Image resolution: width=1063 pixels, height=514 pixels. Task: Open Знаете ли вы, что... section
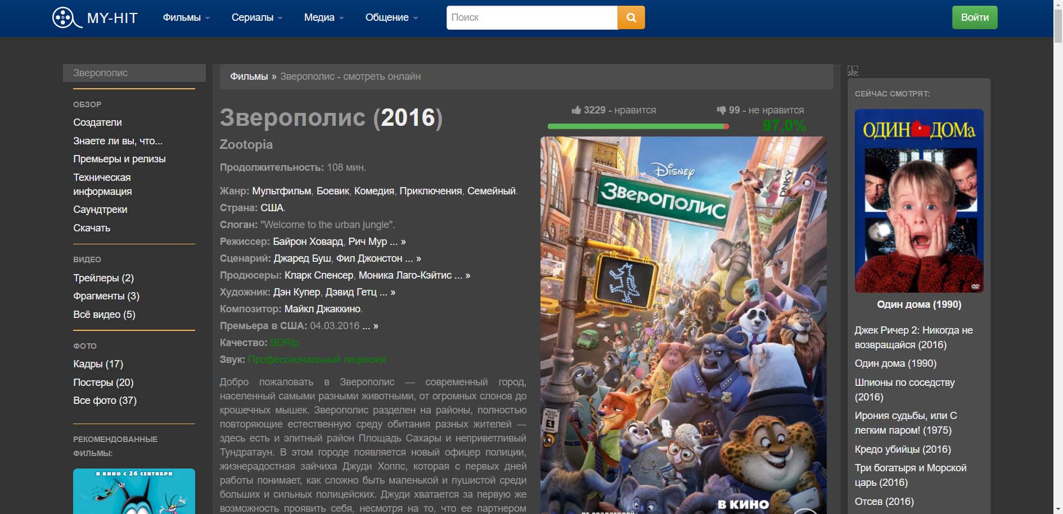pos(118,141)
